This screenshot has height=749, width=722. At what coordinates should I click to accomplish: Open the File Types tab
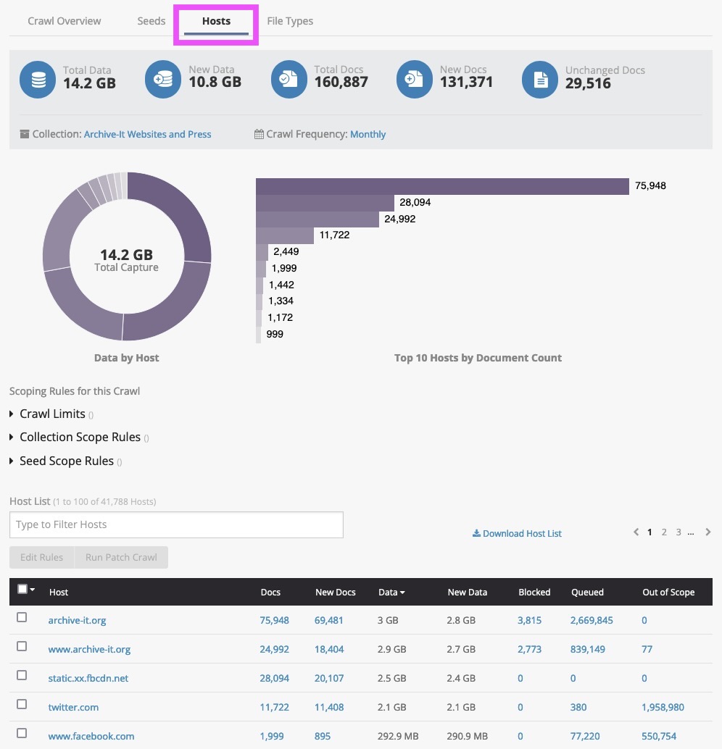coord(290,21)
